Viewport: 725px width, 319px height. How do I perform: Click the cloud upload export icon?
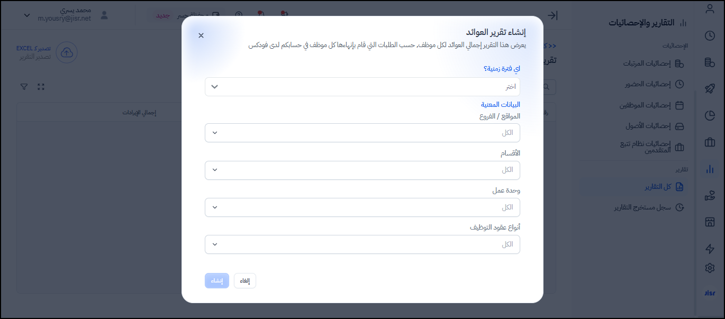[67, 52]
